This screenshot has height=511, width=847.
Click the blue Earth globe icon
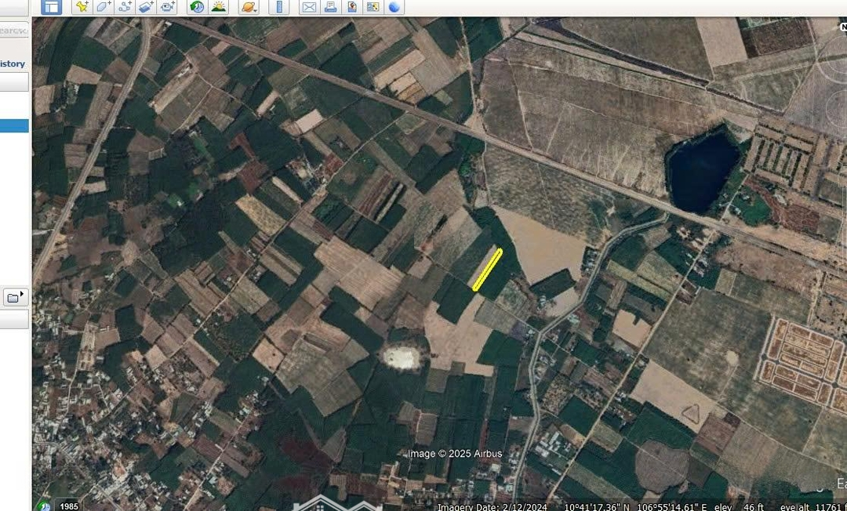(394, 7)
